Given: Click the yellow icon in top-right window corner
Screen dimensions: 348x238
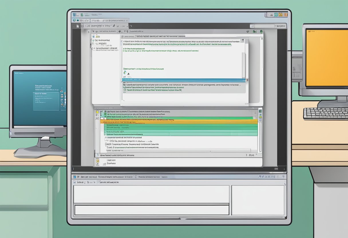Looking at the screenshot, I should click(280, 14).
